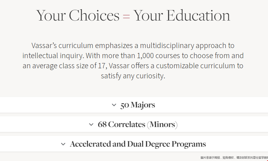
Task: Click the chevron beside 68 Correlates (Minors)
Action: coord(91,125)
